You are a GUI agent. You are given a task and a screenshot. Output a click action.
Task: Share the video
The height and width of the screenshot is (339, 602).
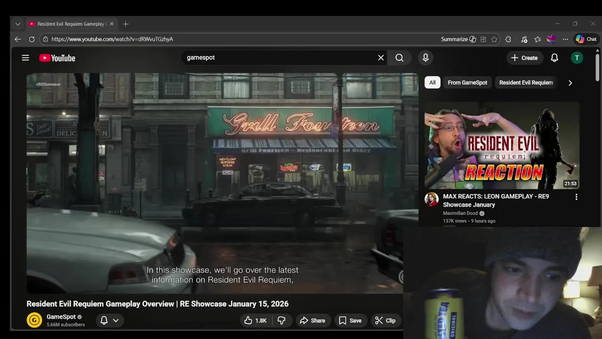(312, 320)
